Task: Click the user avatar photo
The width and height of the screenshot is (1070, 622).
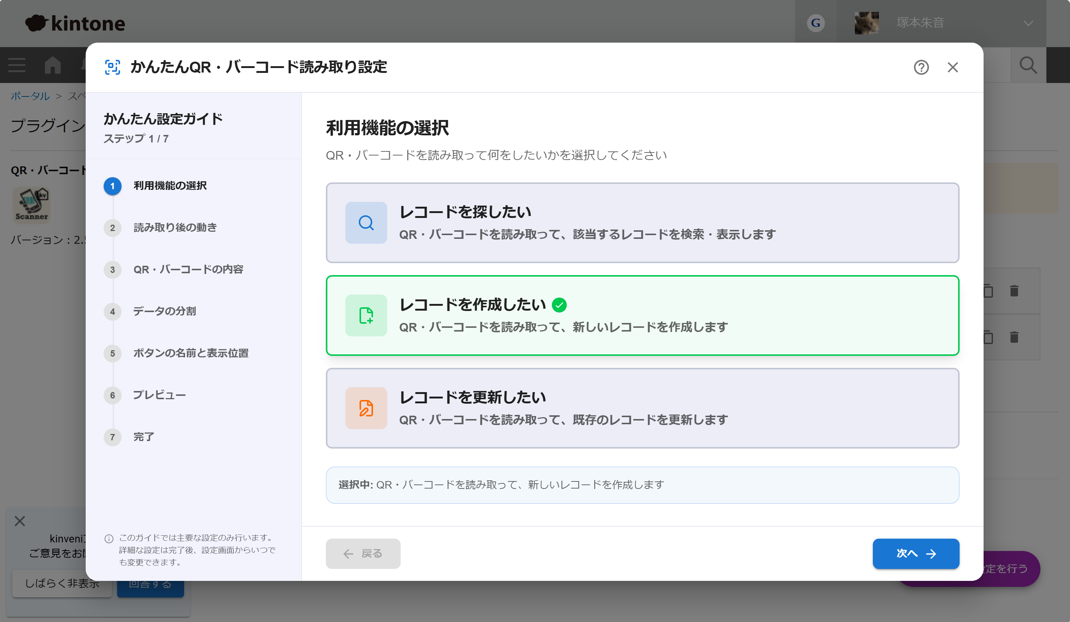Action: click(x=866, y=23)
